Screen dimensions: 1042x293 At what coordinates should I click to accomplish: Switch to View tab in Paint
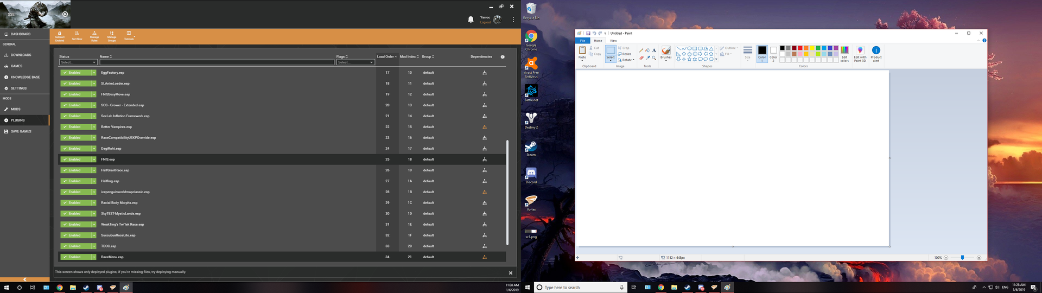pos(613,41)
